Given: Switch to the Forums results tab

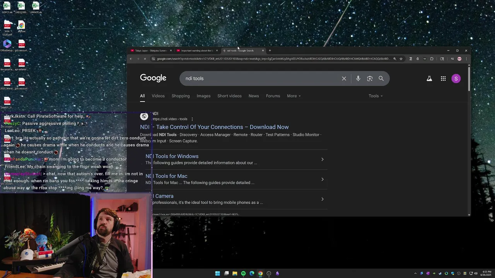Looking at the screenshot, I should tap(273, 96).
